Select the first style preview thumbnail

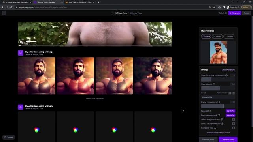pos(36,76)
